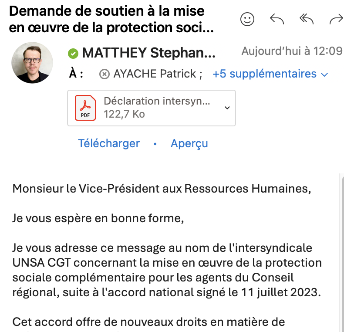Expand the +5 supplémentaires recipients list
The width and height of the screenshot is (344, 332).
tap(270, 74)
